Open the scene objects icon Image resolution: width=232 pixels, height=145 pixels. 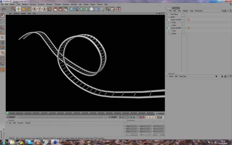91,9
